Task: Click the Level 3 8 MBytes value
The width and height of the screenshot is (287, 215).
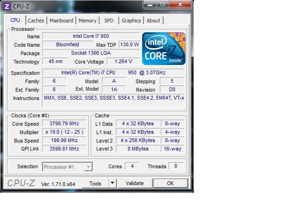Action: tap(138, 149)
